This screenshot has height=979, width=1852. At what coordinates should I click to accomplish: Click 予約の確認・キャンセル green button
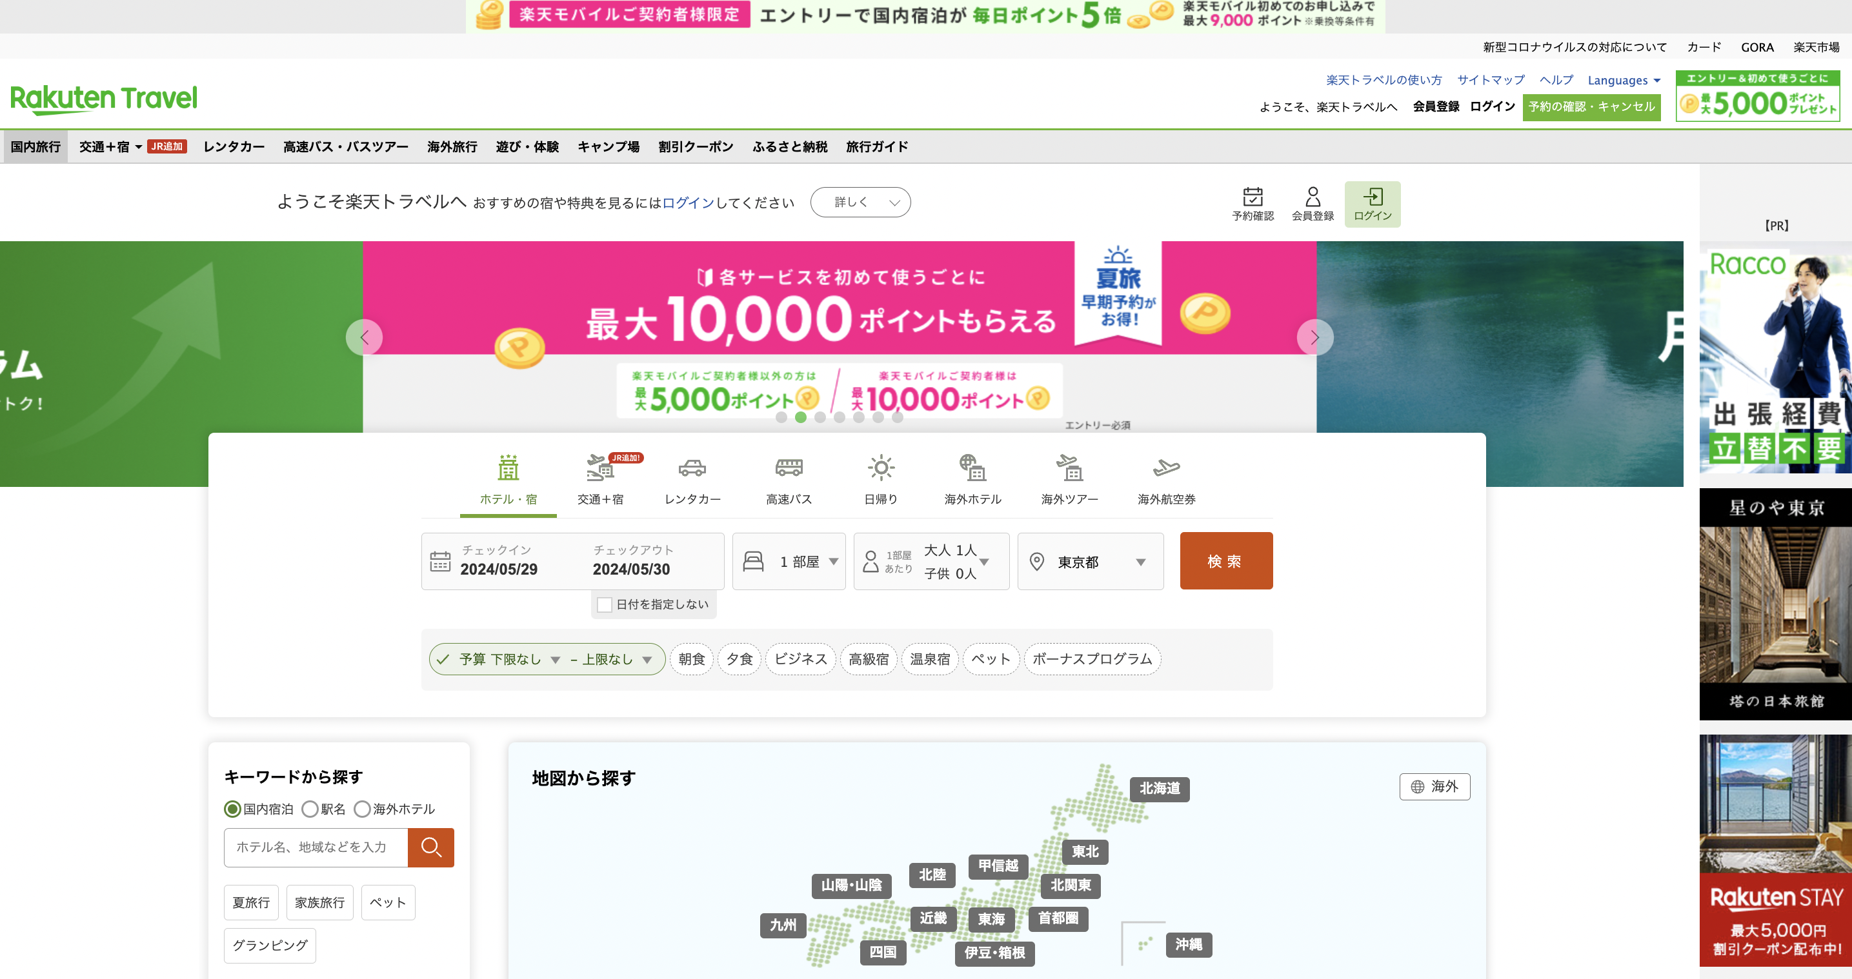pyautogui.click(x=1591, y=107)
